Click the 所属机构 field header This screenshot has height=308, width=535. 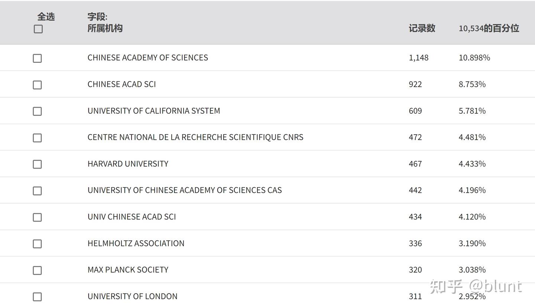pyautogui.click(x=105, y=28)
